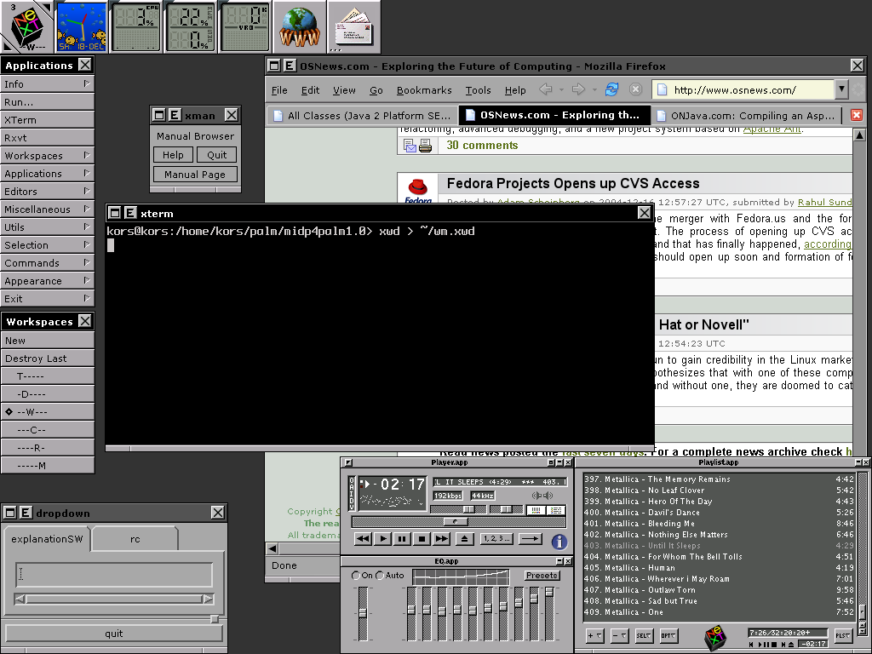
Task: Toggle the playlist window button in Player.app
Action: [556, 510]
